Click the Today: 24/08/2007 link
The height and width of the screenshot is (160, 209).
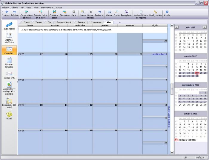187,140
